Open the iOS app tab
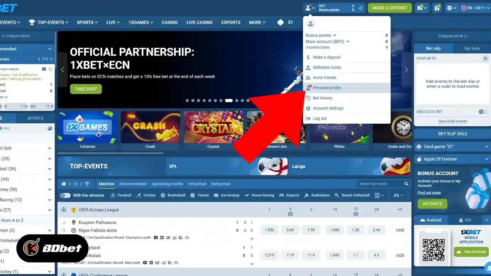The height and width of the screenshot is (276, 491). point(465,220)
